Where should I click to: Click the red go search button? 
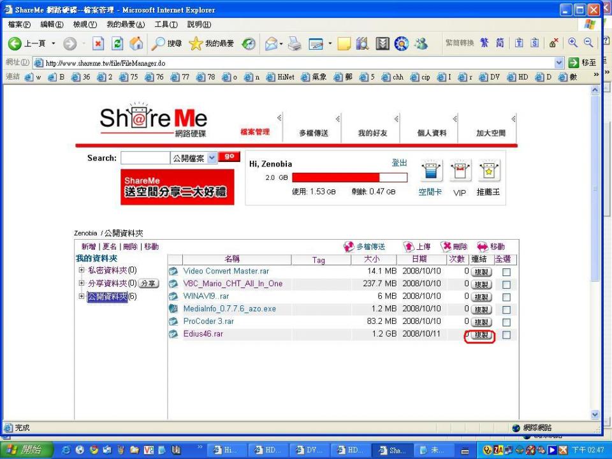point(229,156)
